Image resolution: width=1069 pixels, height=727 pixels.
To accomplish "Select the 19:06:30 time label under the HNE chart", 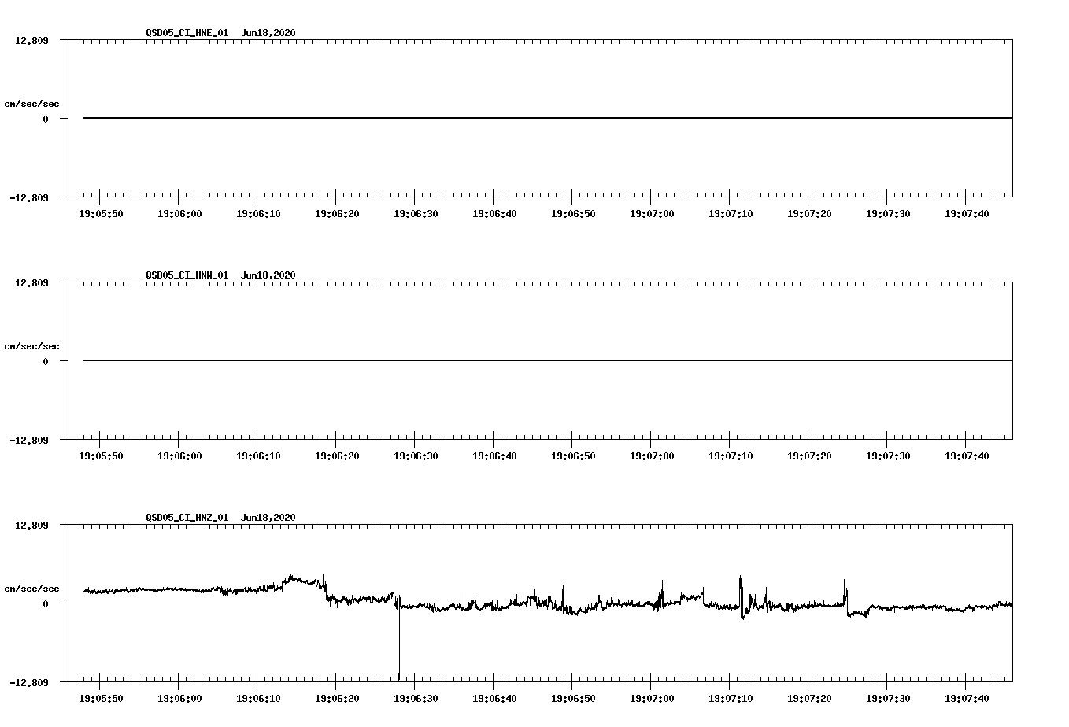I will tap(416, 214).
